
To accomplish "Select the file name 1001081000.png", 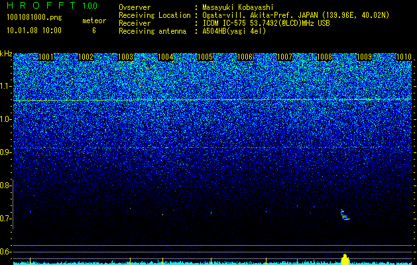I will coord(34,18).
